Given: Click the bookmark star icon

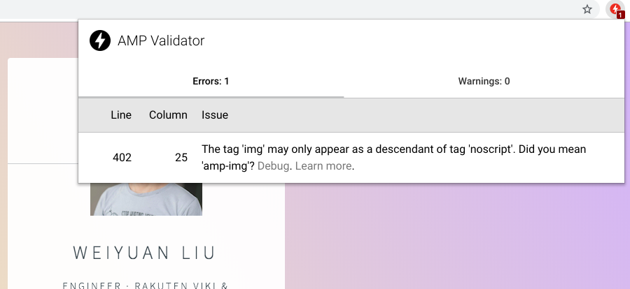Looking at the screenshot, I should click(x=587, y=9).
